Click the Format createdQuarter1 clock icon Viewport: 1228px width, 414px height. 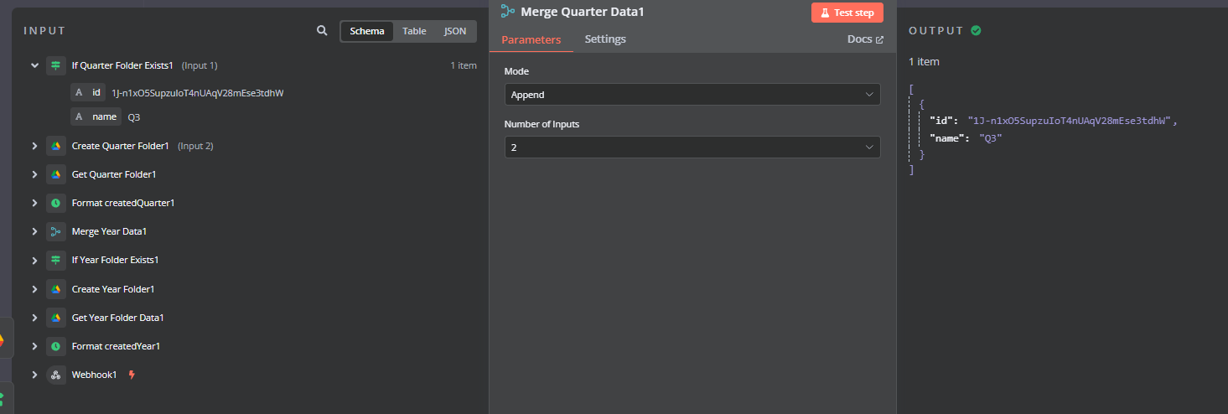click(x=55, y=203)
